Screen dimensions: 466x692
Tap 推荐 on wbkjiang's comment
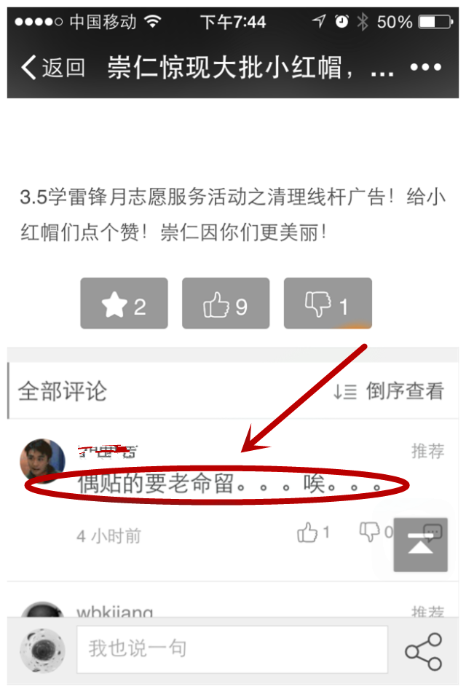click(427, 611)
